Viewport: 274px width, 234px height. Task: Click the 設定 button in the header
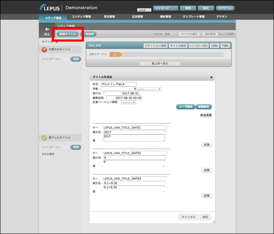coord(206,8)
